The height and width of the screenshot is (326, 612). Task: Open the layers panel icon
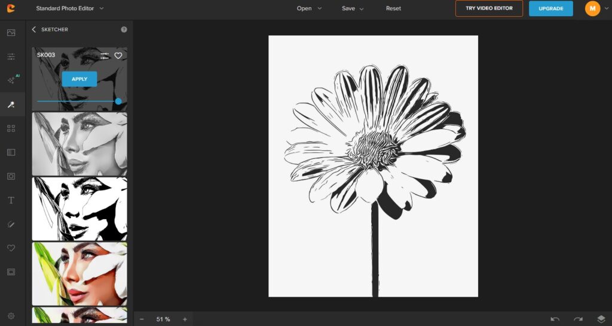click(601, 319)
